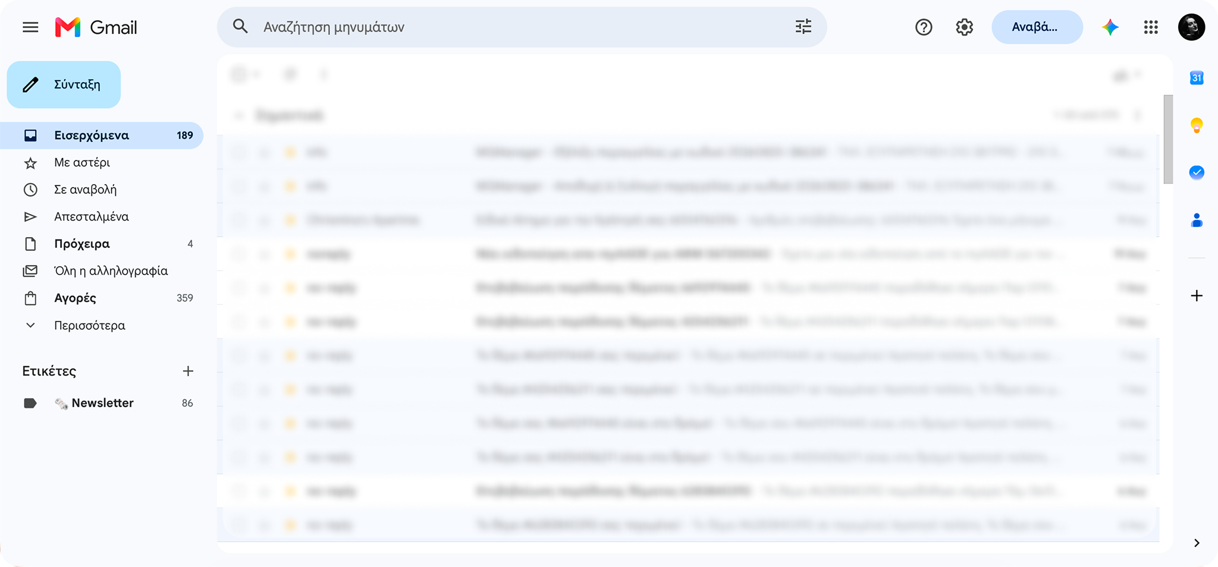This screenshot has width=1218, height=567.
Task: Open the Αγορές purchases folder
Action: tap(102, 298)
